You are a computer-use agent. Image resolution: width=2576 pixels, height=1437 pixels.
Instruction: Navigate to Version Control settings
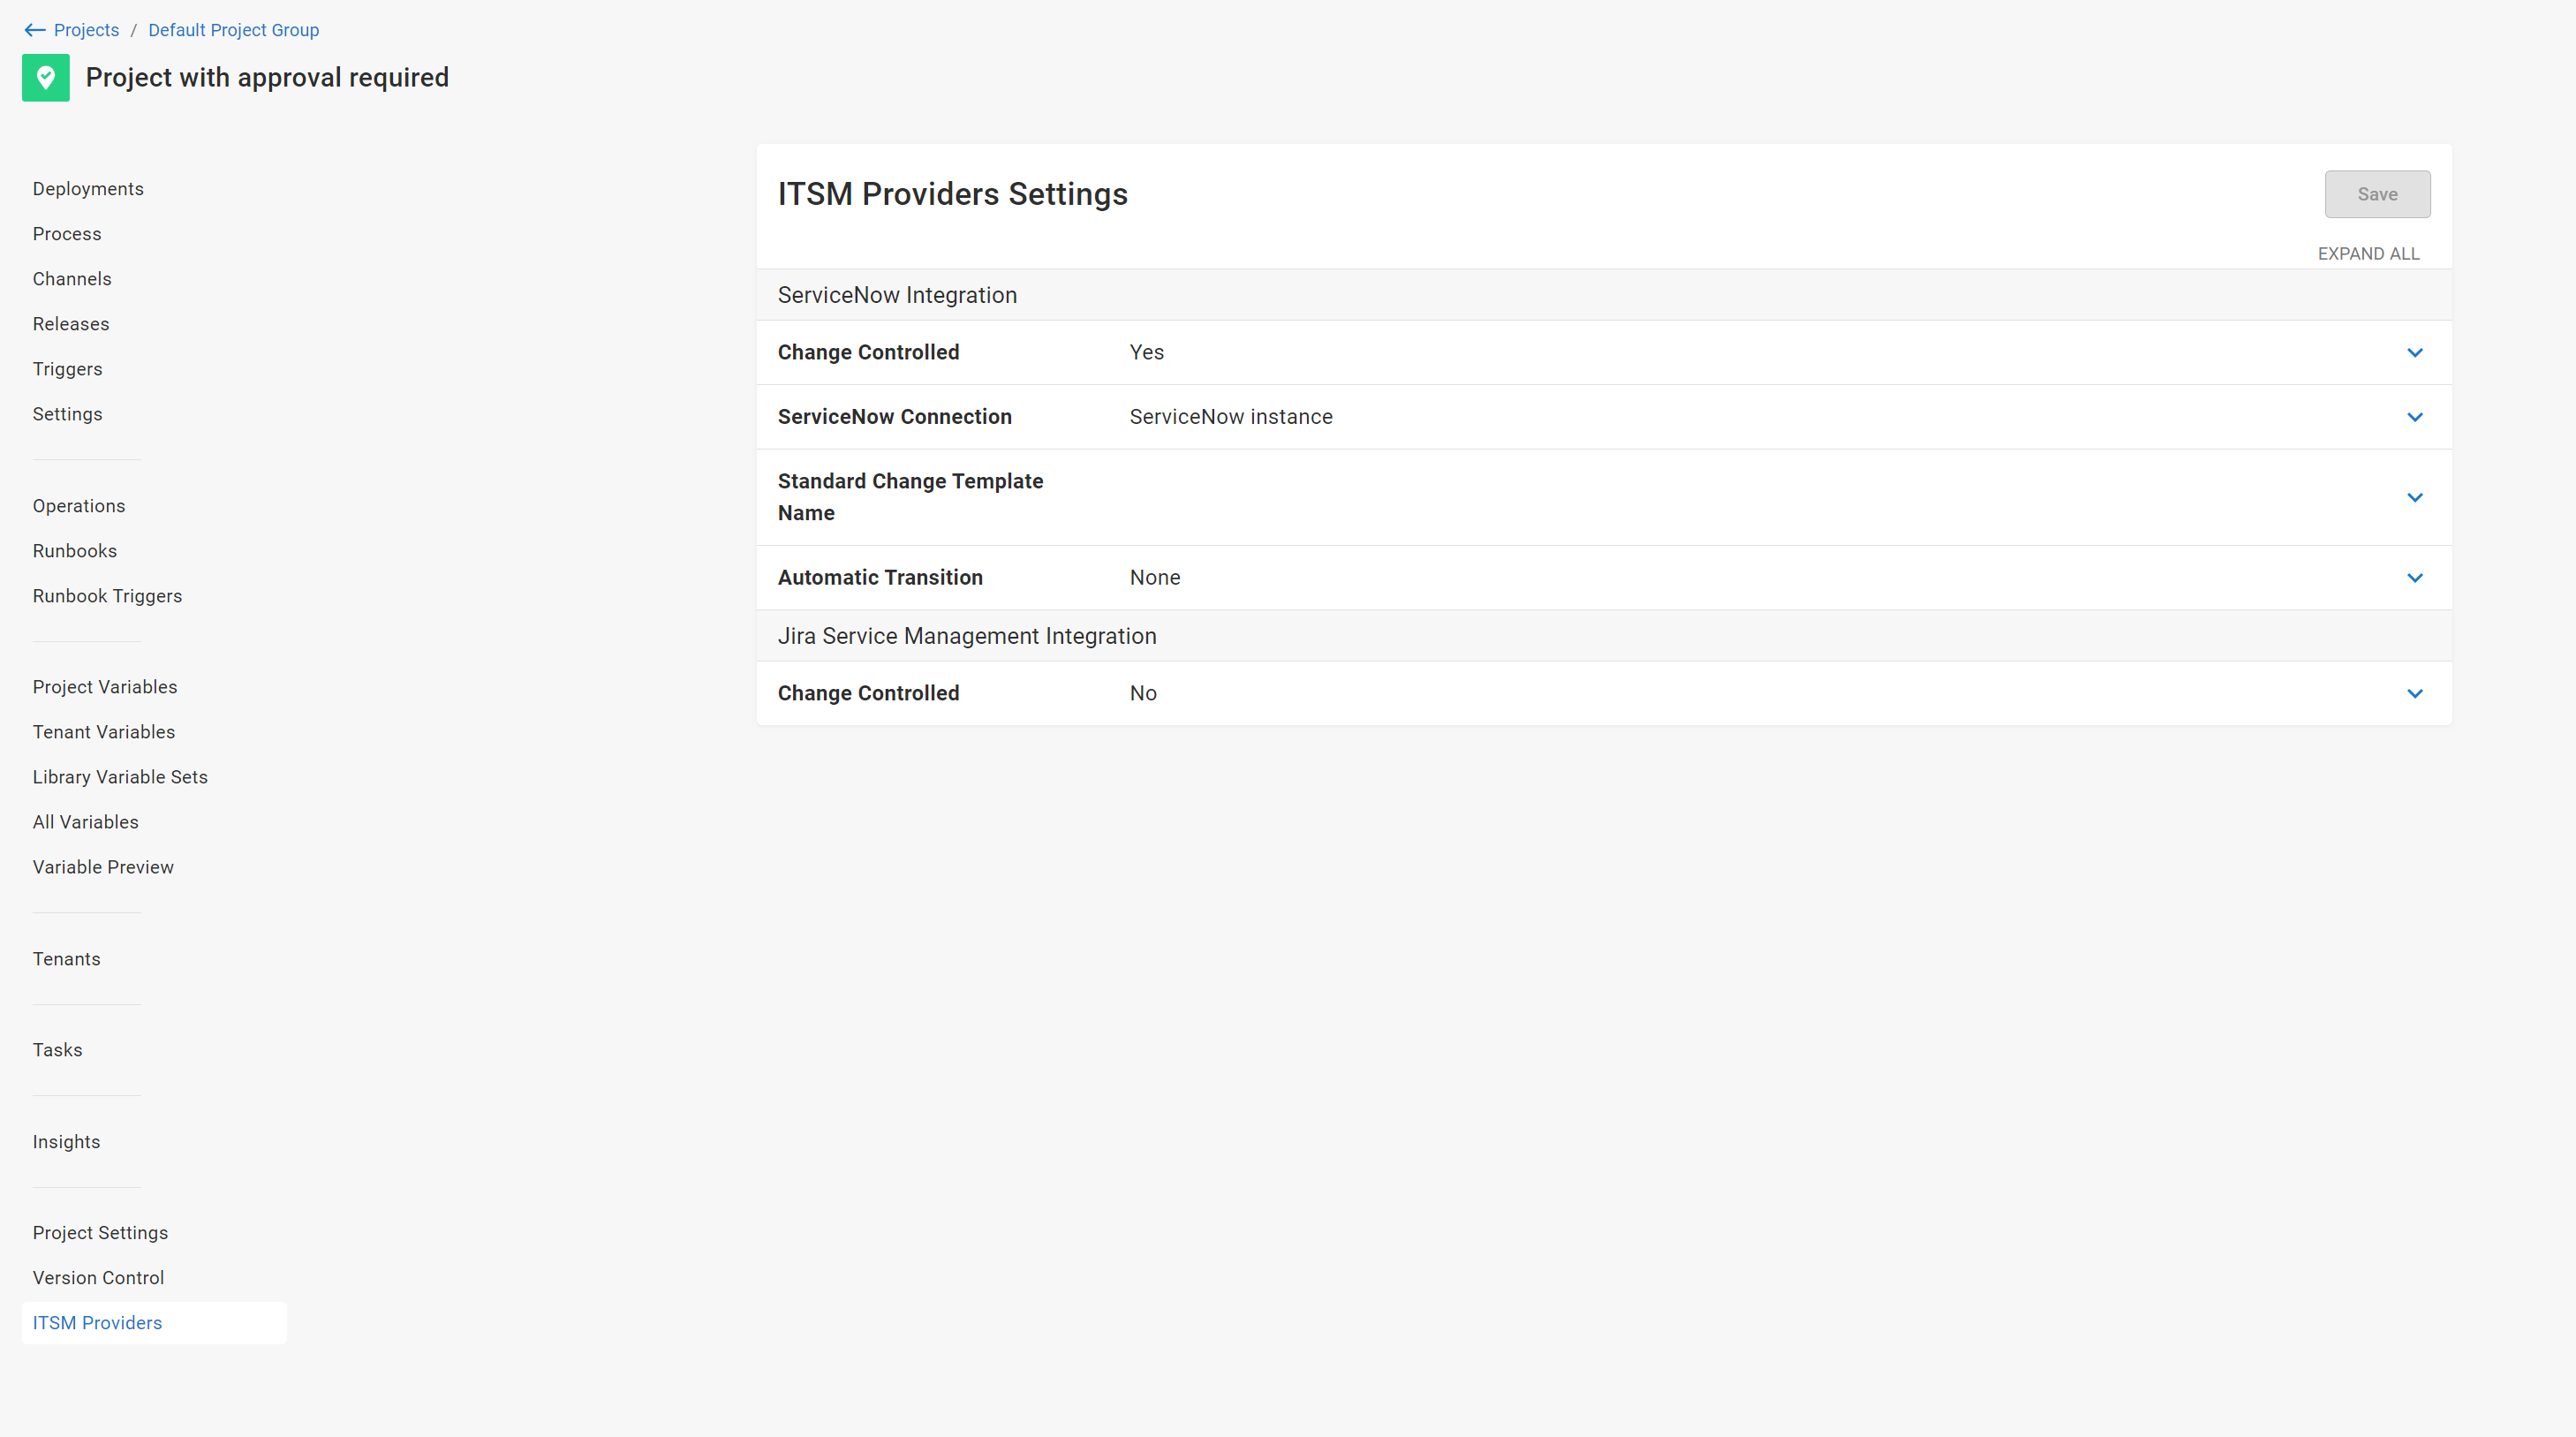98,1277
